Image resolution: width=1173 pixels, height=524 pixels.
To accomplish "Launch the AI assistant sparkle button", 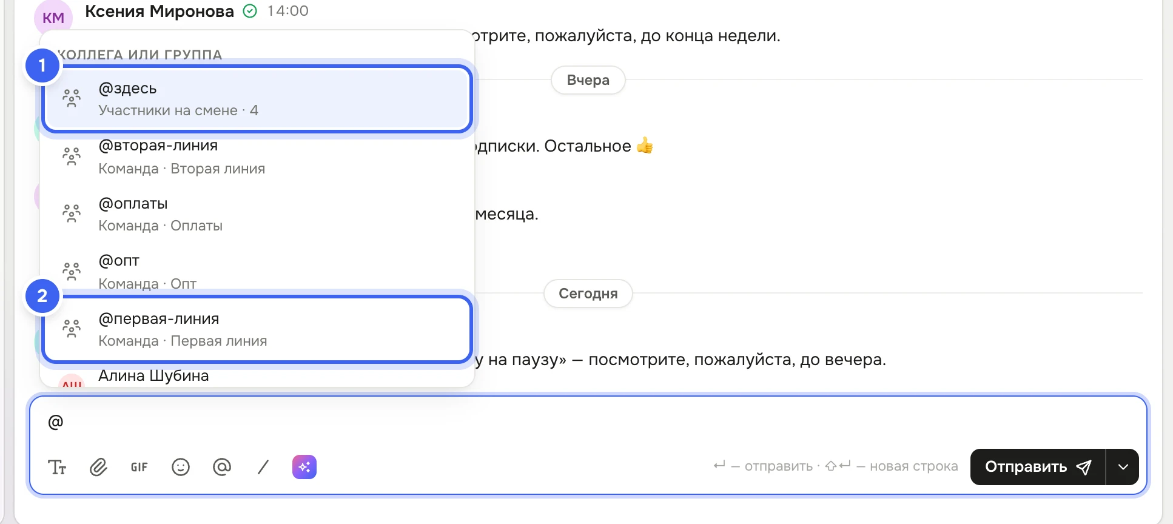I will point(304,467).
